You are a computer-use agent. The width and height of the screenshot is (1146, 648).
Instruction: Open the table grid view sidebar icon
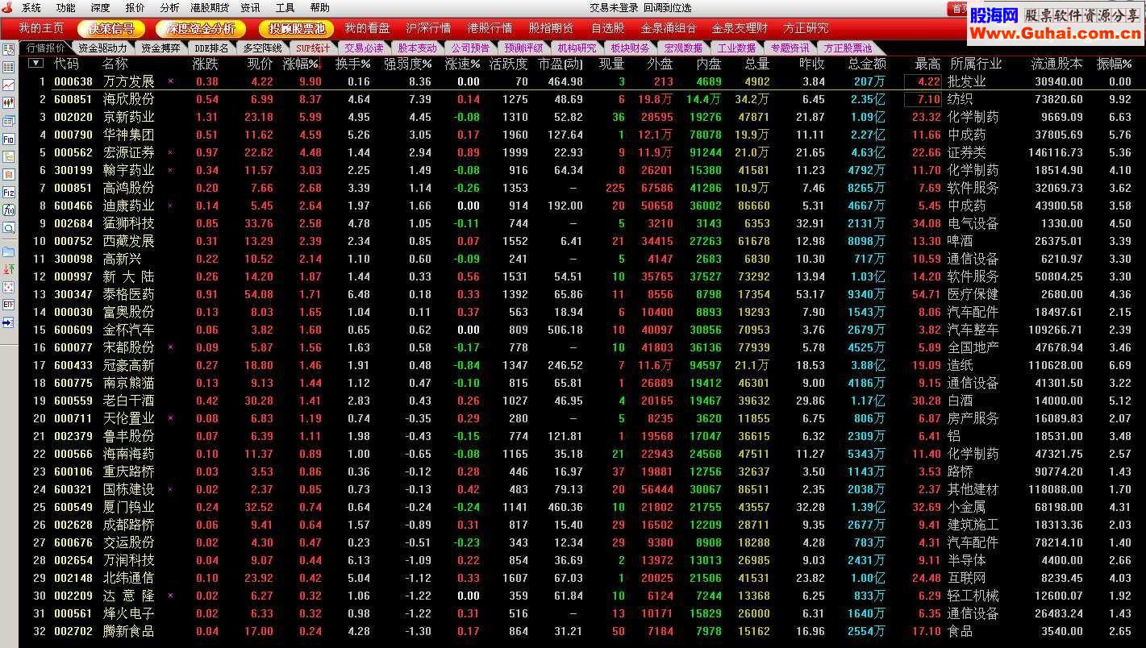pyautogui.click(x=9, y=67)
